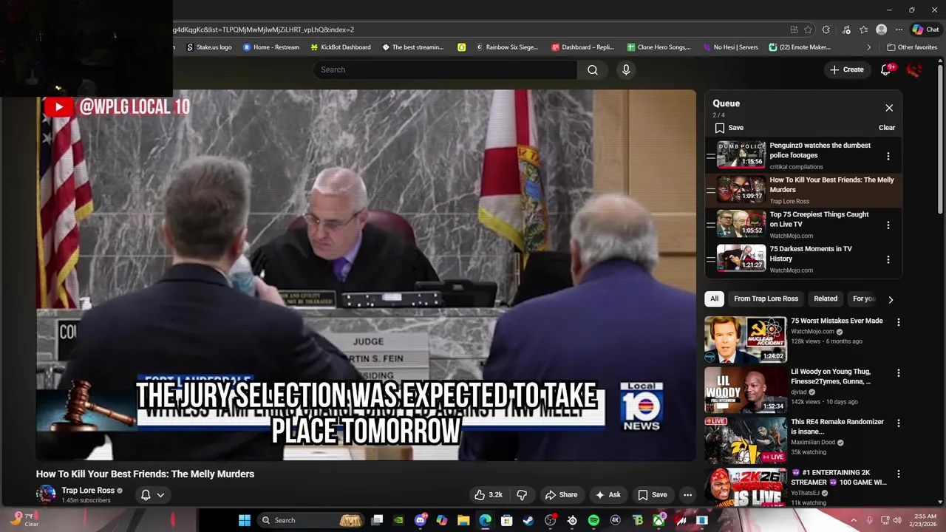Save the queue as a playlist
This screenshot has height=532, width=946.
coord(729,128)
